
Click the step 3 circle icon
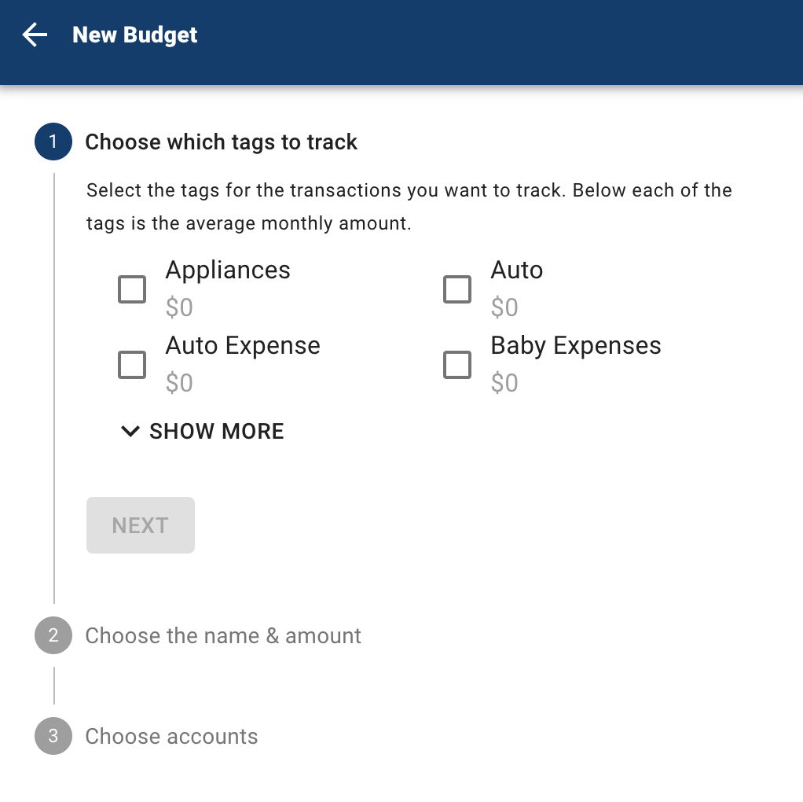pos(53,736)
